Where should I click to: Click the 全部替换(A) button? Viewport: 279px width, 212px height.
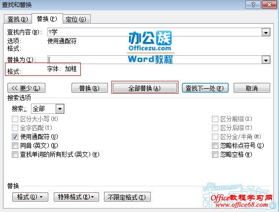click(144, 88)
